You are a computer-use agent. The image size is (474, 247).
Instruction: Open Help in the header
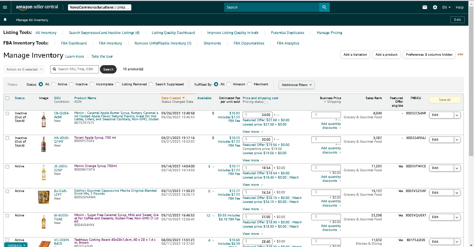[x=460, y=7]
